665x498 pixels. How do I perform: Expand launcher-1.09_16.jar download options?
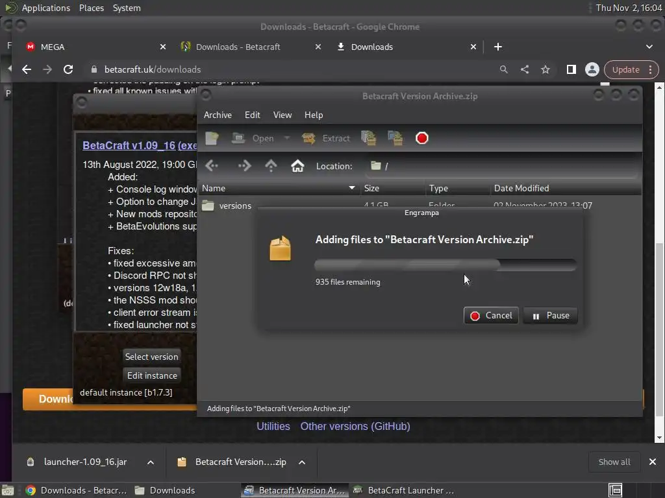(151, 462)
